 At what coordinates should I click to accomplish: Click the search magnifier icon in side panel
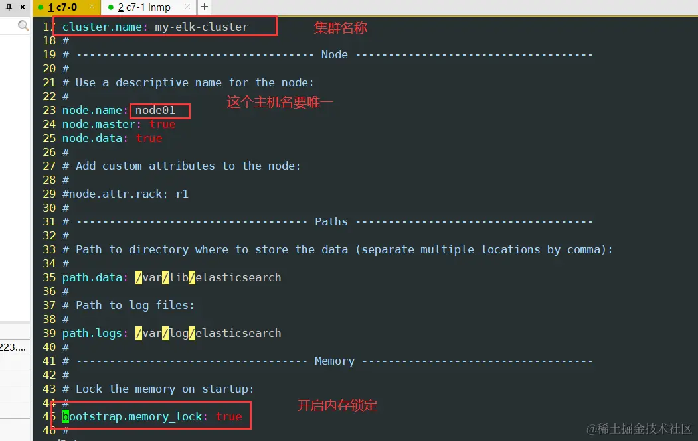pos(23,26)
